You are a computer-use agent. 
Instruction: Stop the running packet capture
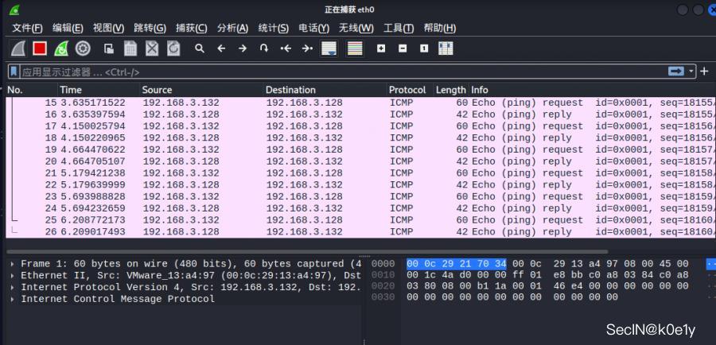(40, 48)
